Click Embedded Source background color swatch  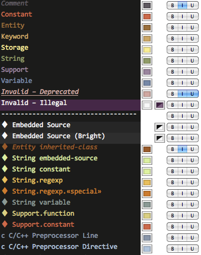pos(159,127)
